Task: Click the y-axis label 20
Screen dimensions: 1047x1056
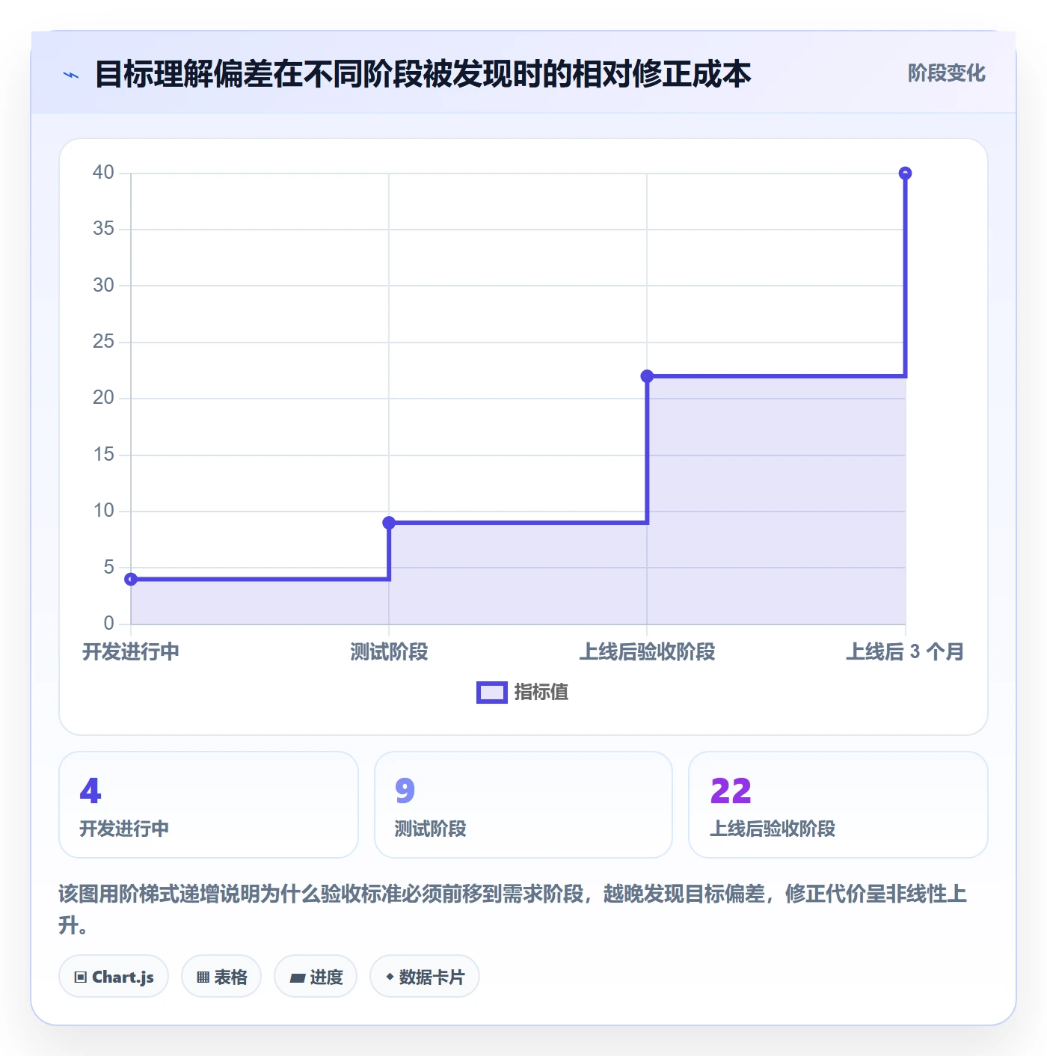Action: pos(103,398)
